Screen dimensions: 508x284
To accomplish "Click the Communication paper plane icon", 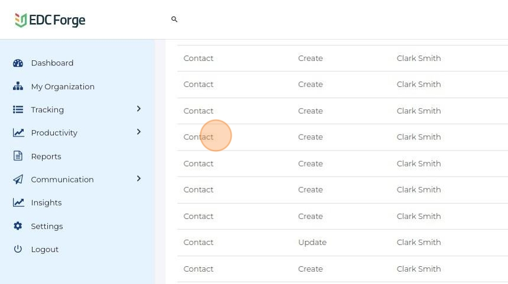I will (x=18, y=179).
